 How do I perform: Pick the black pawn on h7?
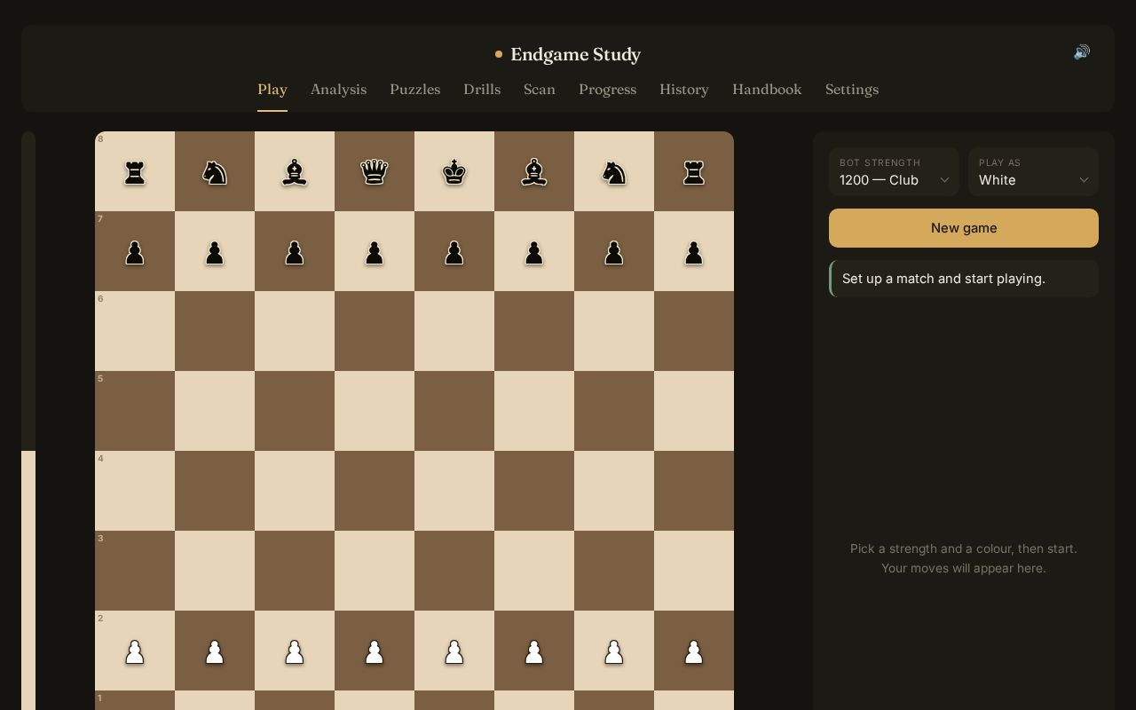point(694,251)
